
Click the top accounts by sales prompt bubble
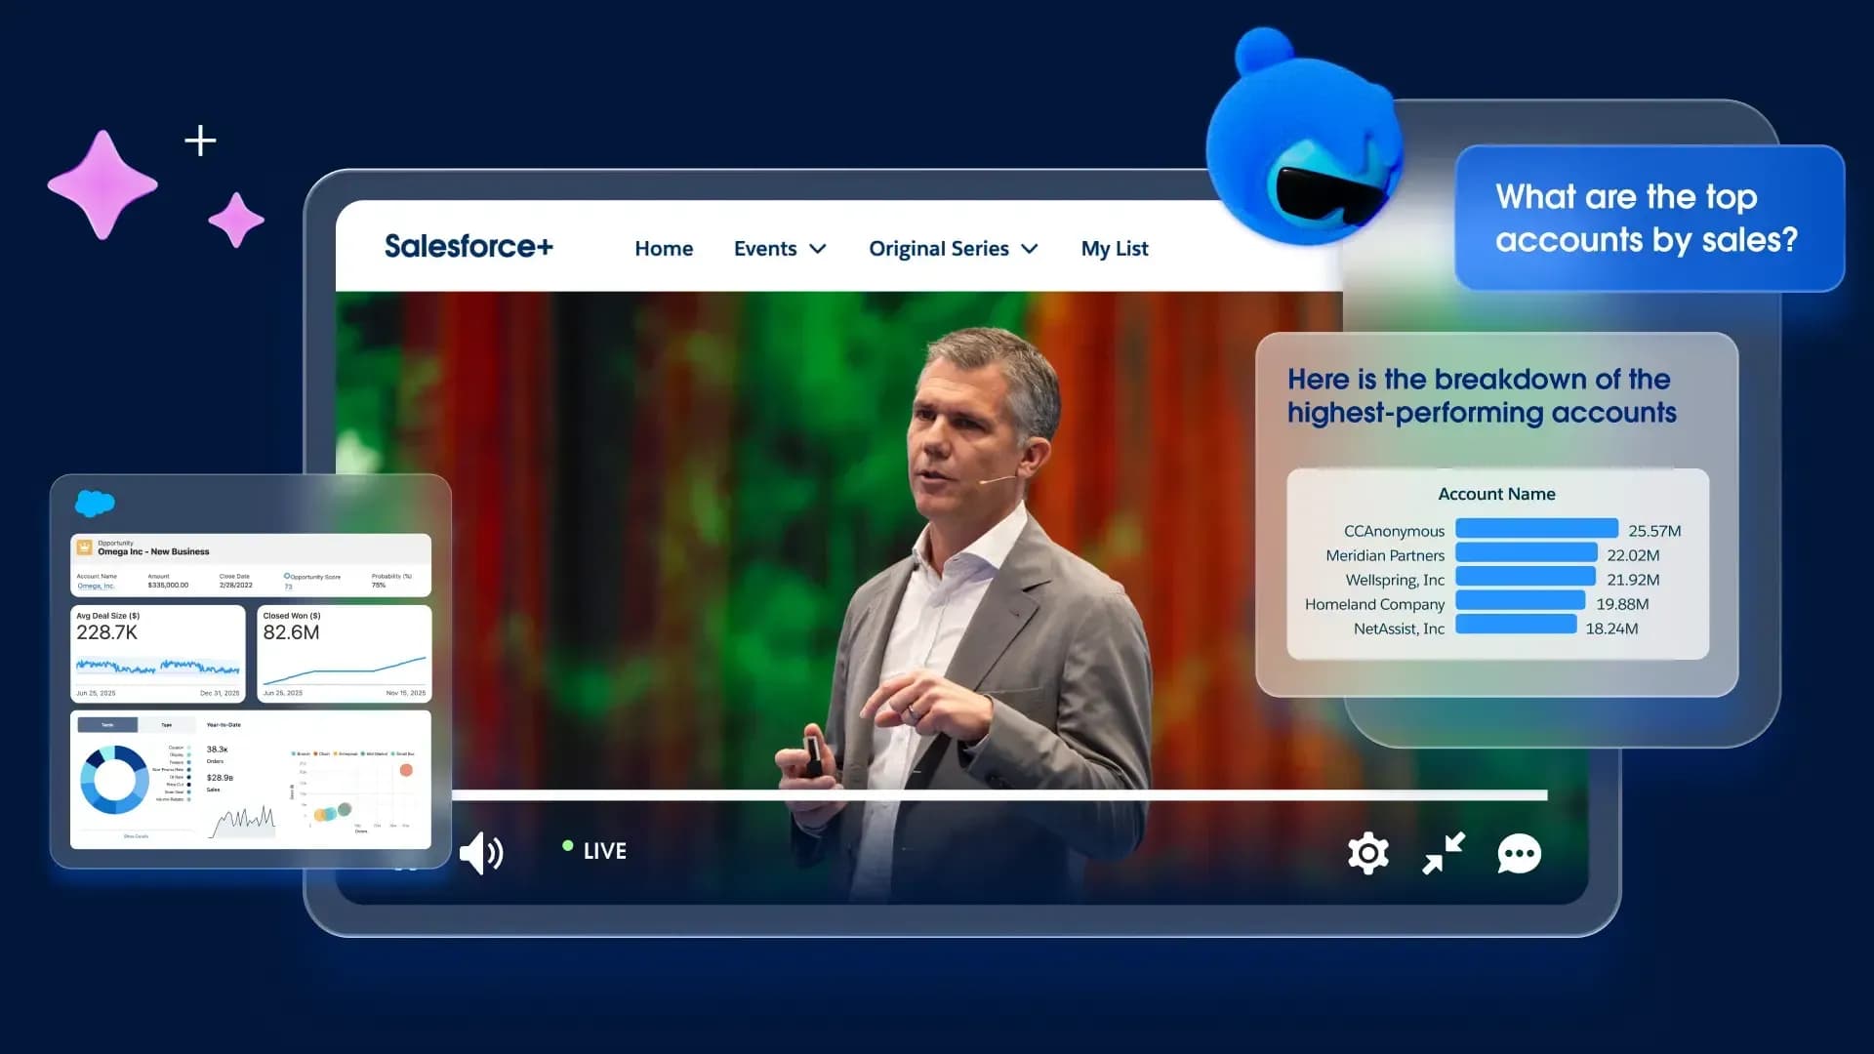pyautogui.click(x=1648, y=219)
